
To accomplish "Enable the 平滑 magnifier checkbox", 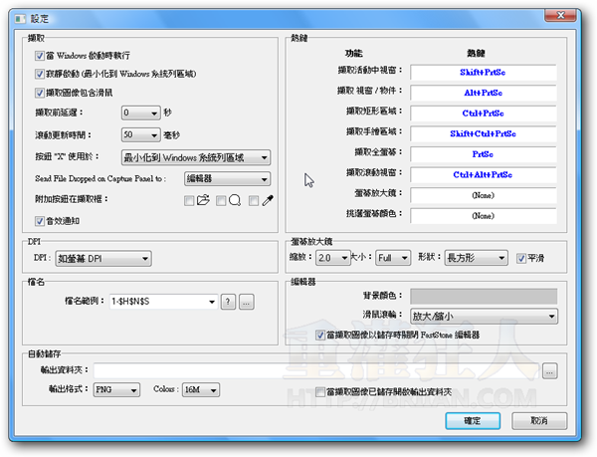I will (x=521, y=258).
